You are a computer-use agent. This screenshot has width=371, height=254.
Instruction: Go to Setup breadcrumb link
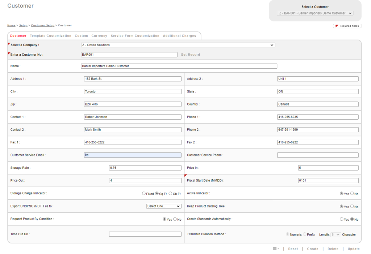[23, 25]
